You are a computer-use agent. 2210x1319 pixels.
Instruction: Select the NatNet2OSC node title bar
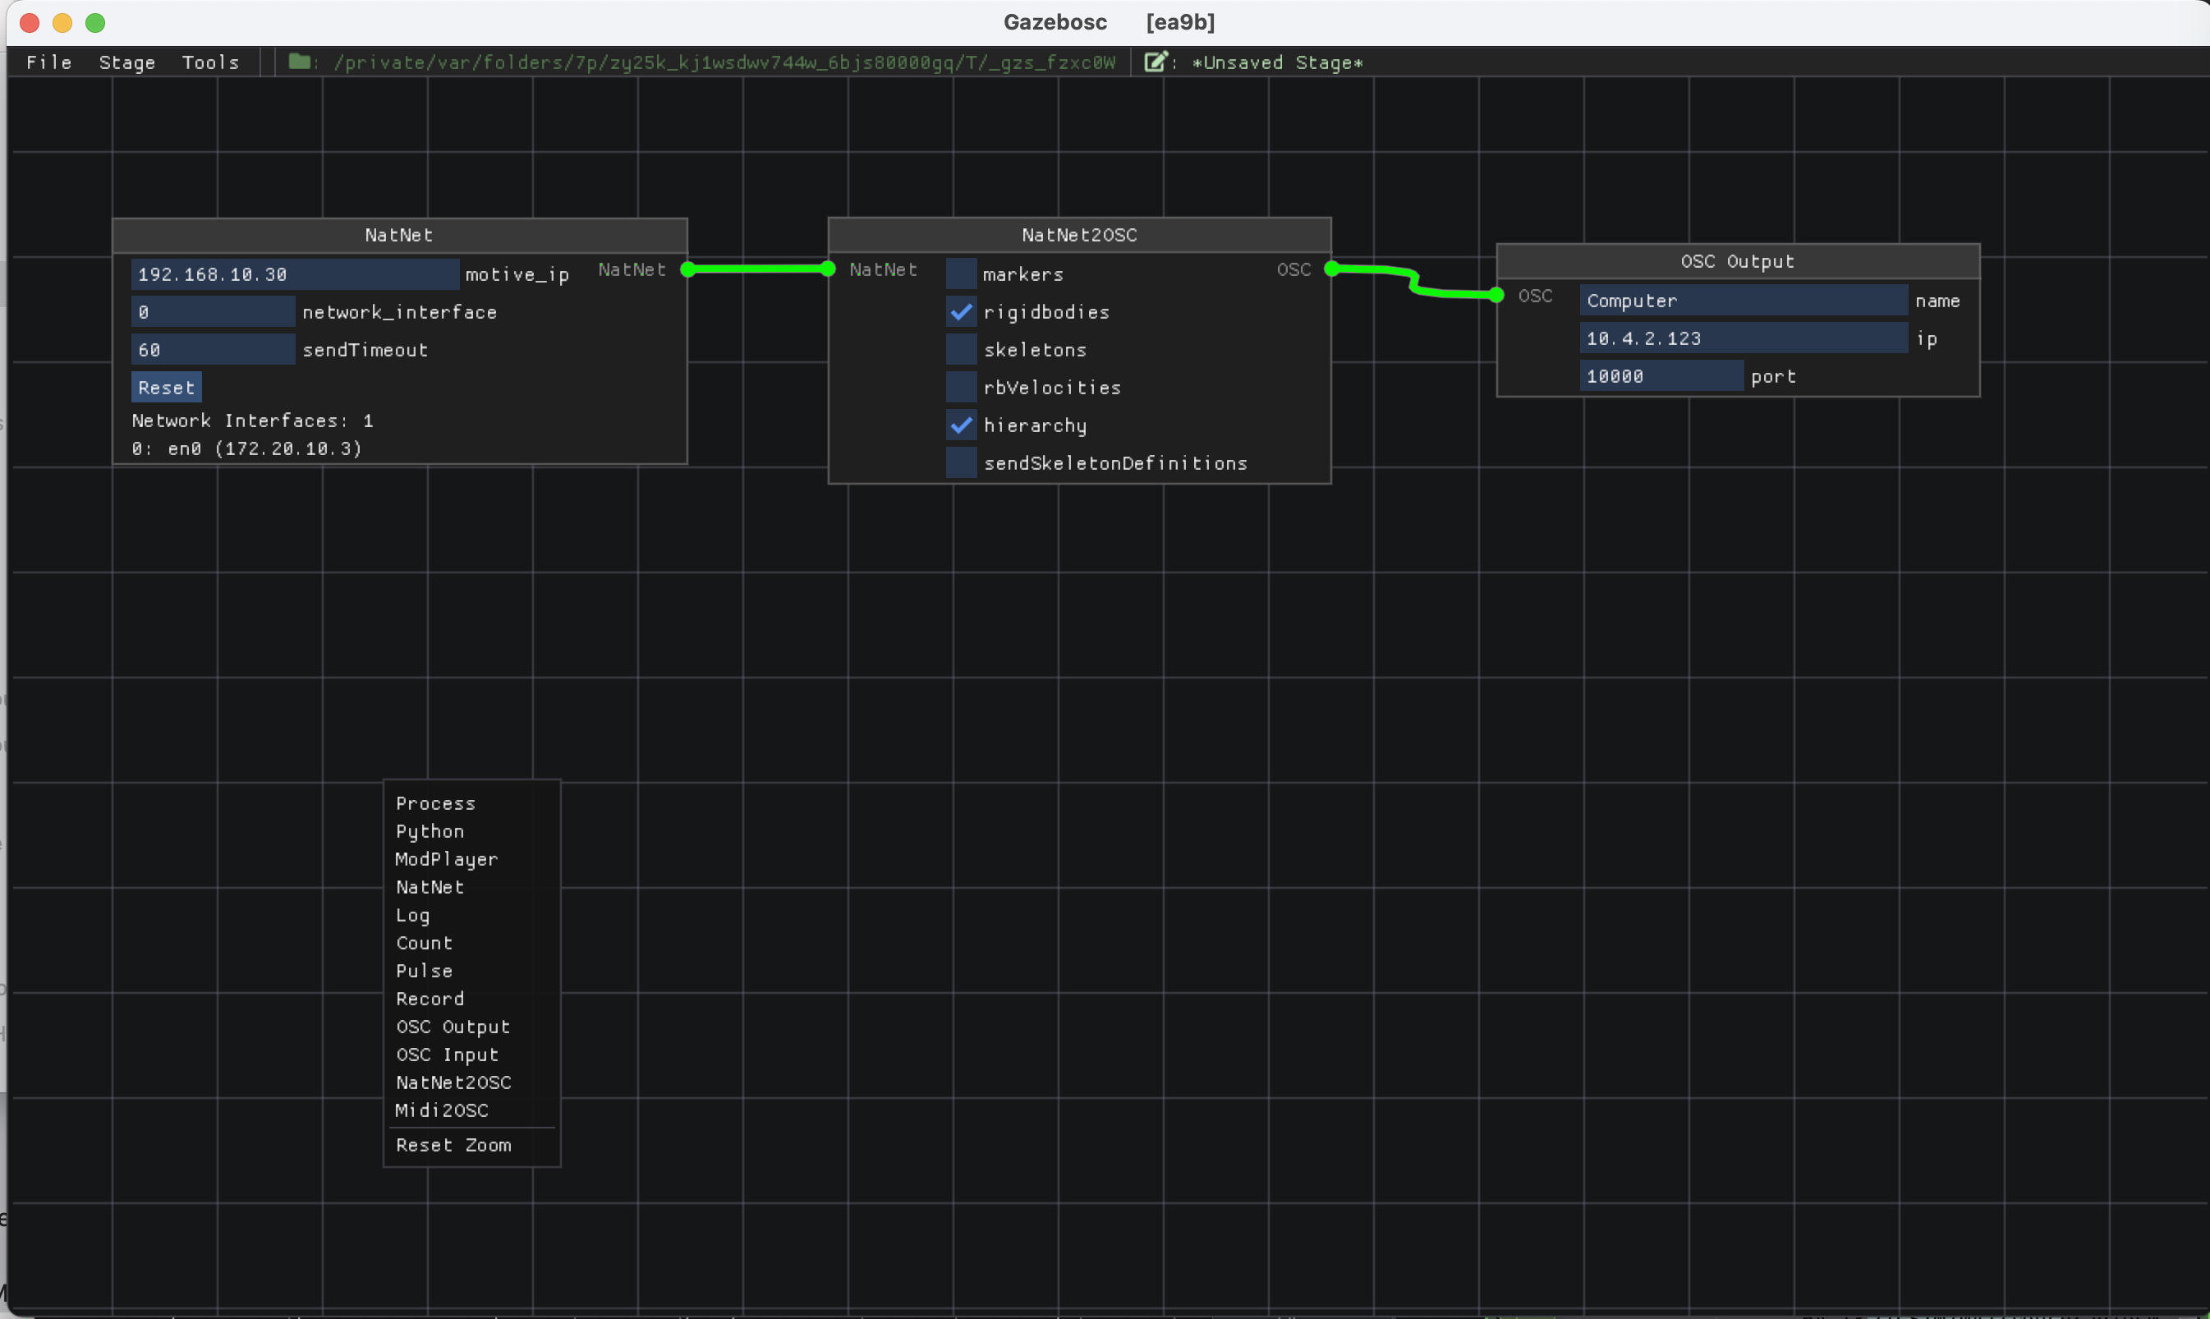(x=1080, y=236)
